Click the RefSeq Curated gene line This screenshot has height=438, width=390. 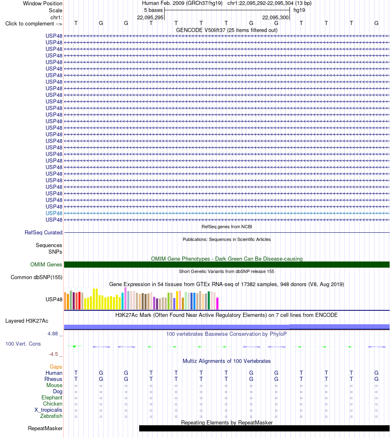coord(227,232)
